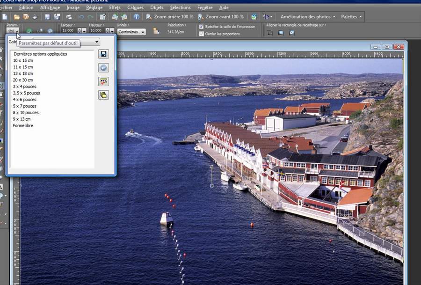
Task: Click the Hauteur field showing 10.000
Action: coord(96,30)
